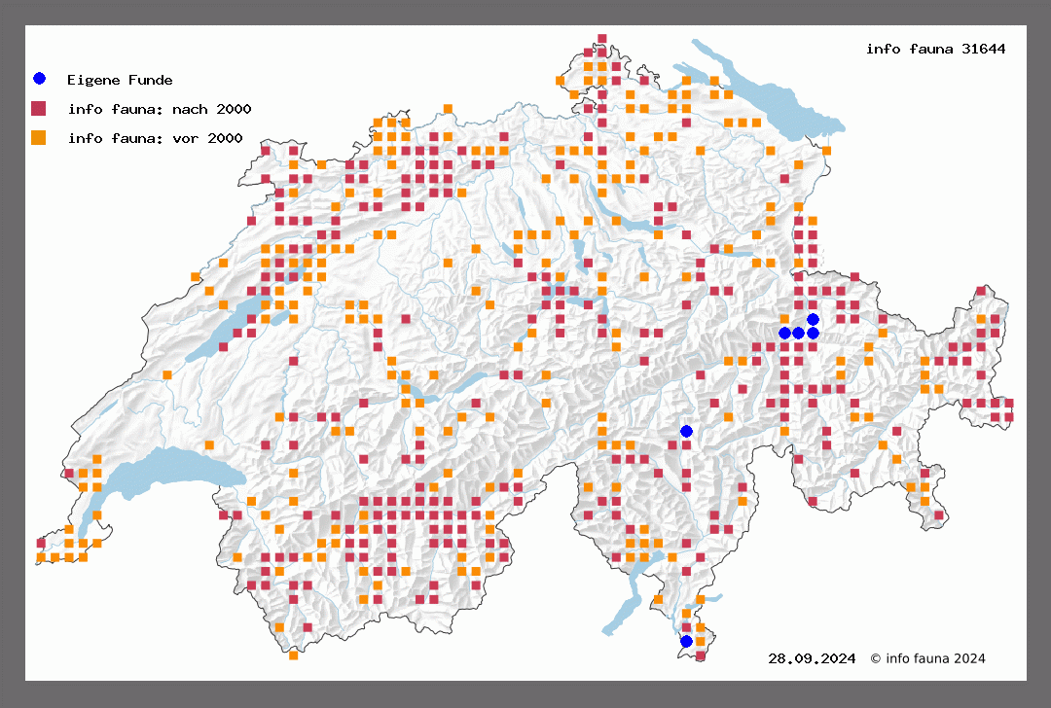Click the southernmost blue dot on the map

[x=686, y=641]
